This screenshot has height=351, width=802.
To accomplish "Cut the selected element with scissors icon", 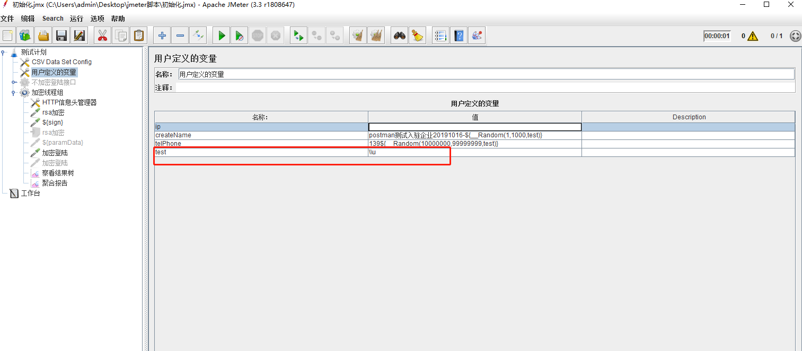I will pos(102,35).
